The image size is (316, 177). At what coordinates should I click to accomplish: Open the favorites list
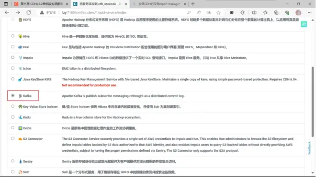point(265,12)
